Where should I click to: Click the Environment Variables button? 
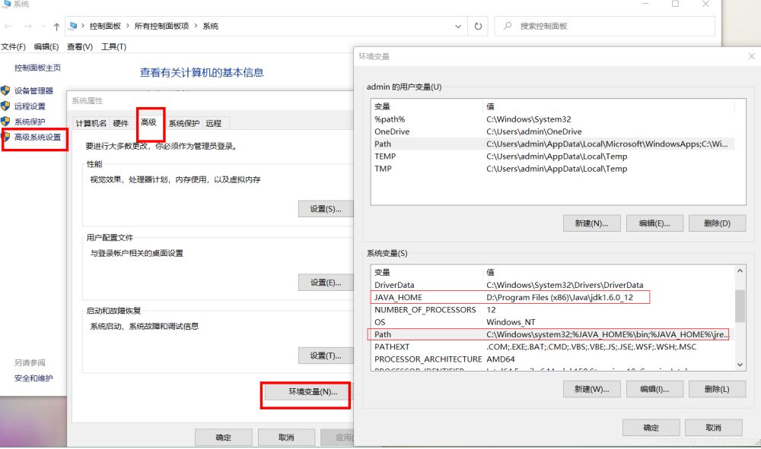(307, 392)
